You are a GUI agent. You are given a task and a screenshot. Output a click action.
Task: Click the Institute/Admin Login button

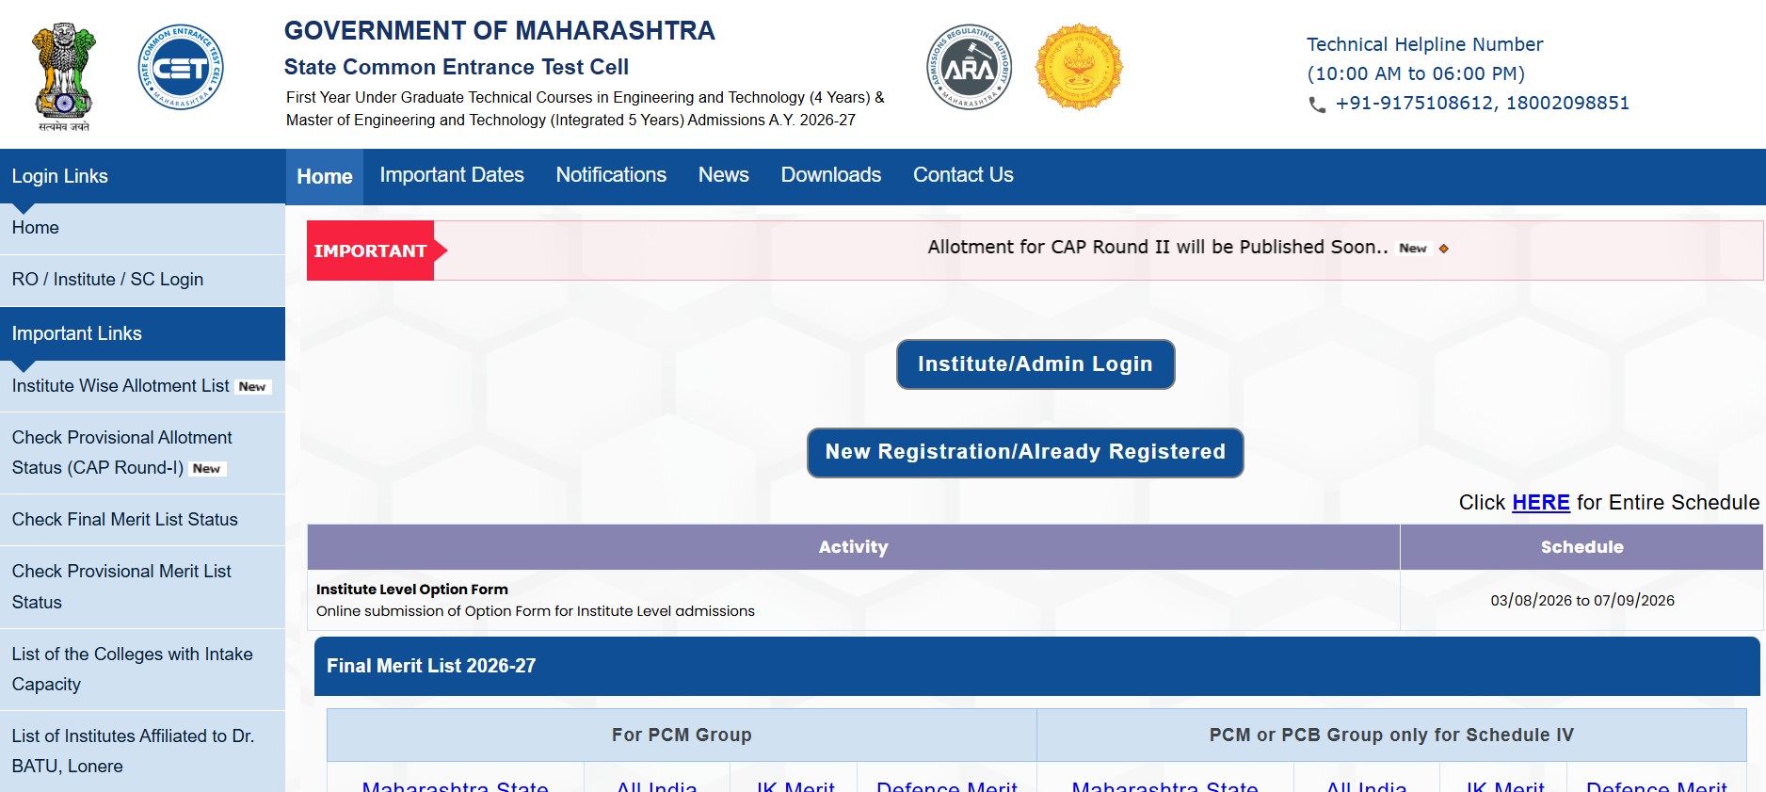pyautogui.click(x=1036, y=364)
